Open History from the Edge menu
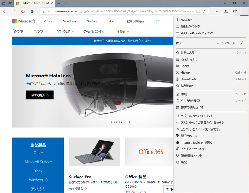249x193 pixels. tap(187, 72)
